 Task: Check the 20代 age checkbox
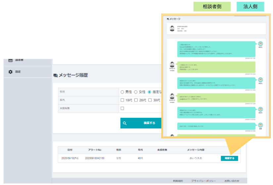tap(136, 100)
